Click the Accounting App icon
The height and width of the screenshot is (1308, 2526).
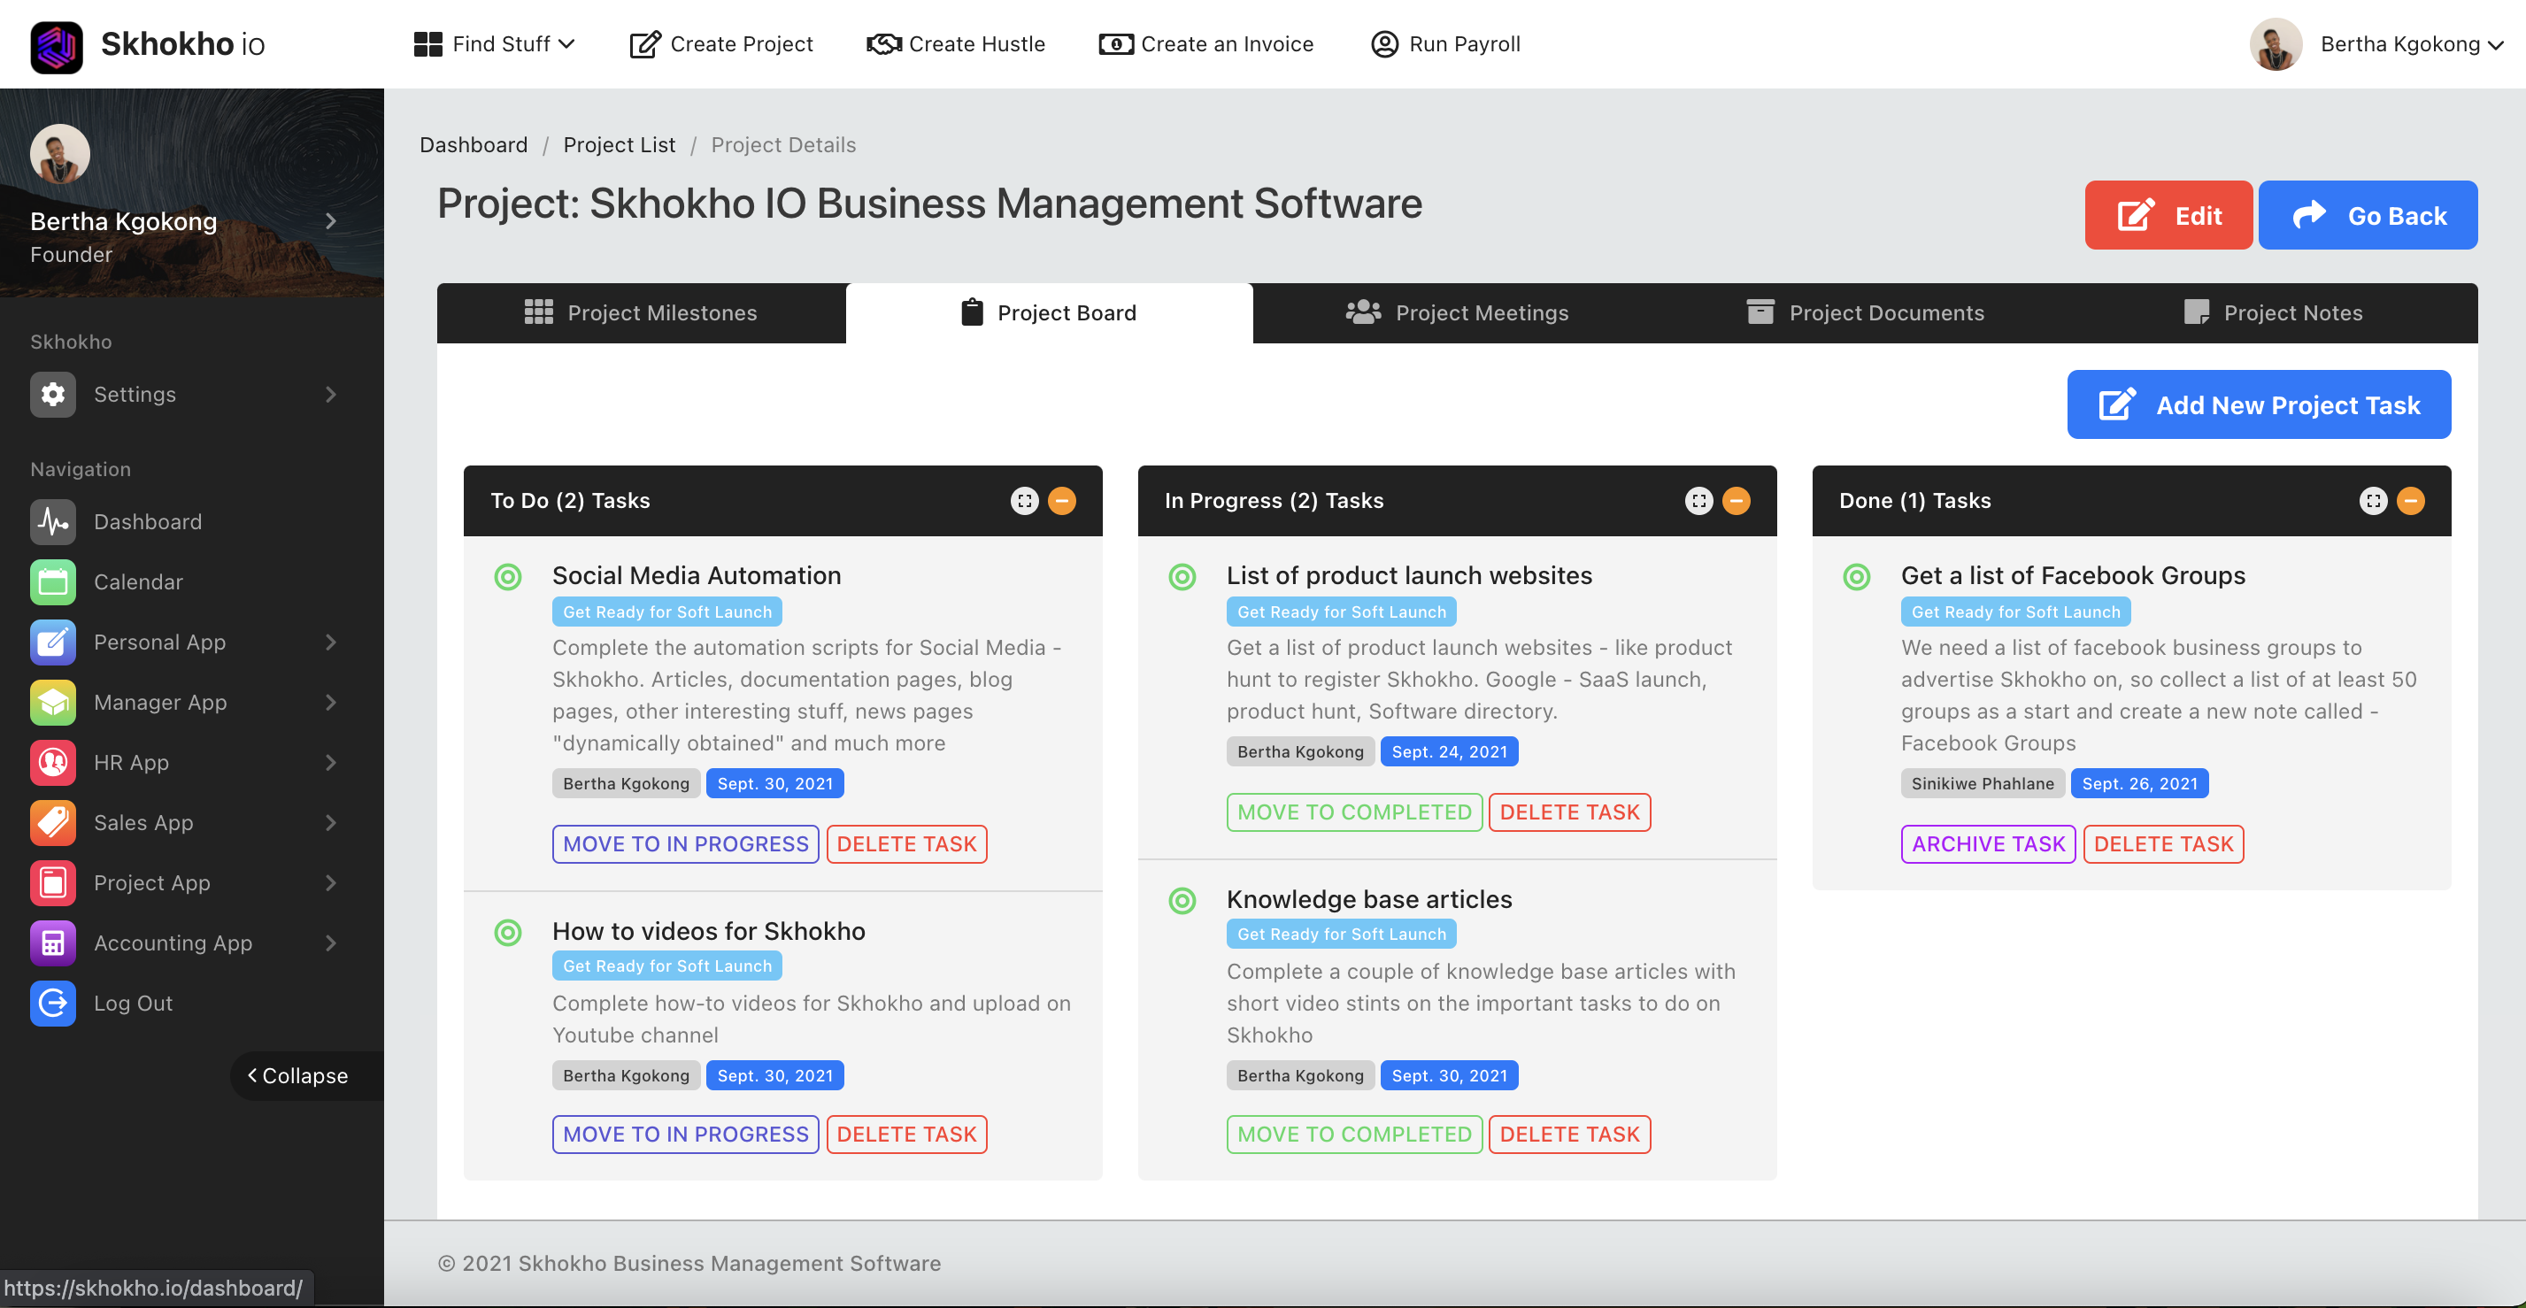pos(52,943)
